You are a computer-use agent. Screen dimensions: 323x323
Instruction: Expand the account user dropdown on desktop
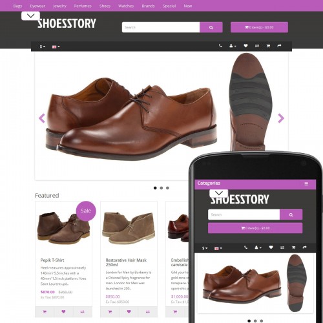233,46
